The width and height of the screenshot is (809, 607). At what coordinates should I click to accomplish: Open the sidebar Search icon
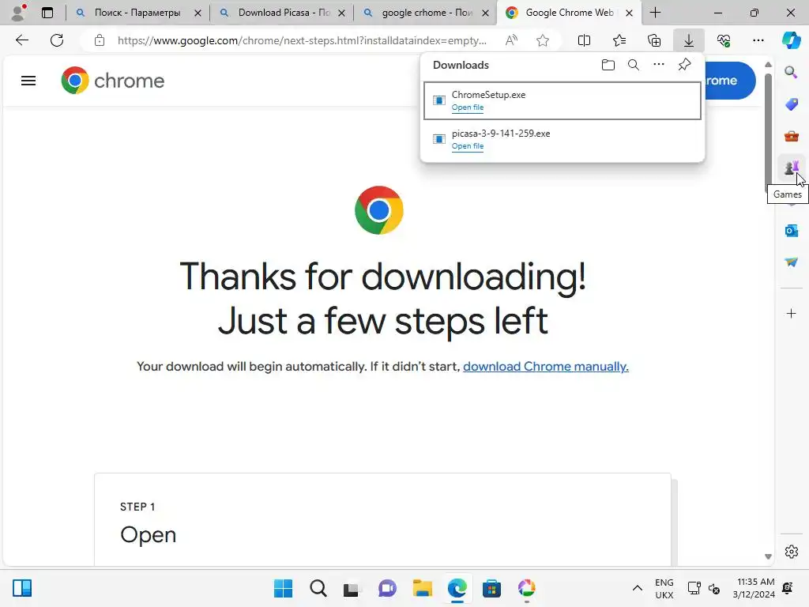(x=791, y=72)
